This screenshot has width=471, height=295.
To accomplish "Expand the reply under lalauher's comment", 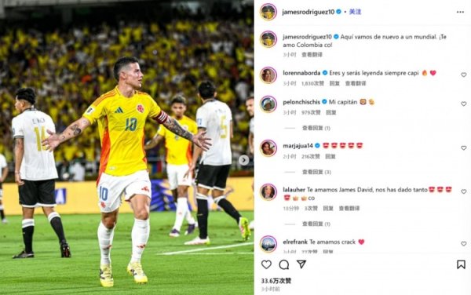I will pyautogui.click(x=316, y=224).
